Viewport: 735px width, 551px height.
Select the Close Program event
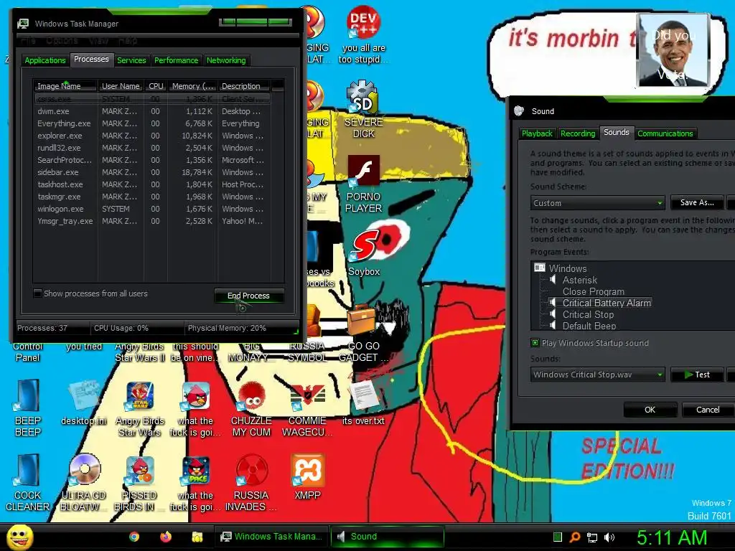[x=594, y=291]
